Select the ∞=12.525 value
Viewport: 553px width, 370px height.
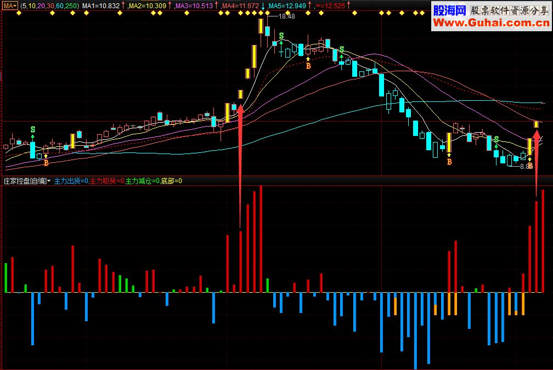pos(330,6)
